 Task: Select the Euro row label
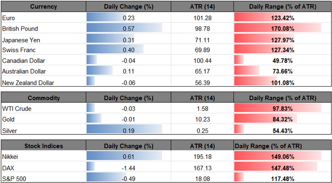coord(8,18)
